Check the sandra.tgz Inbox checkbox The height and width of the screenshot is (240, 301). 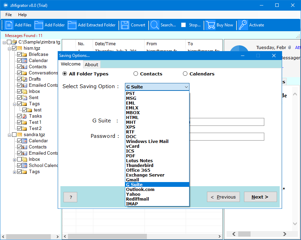(x=19, y=159)
